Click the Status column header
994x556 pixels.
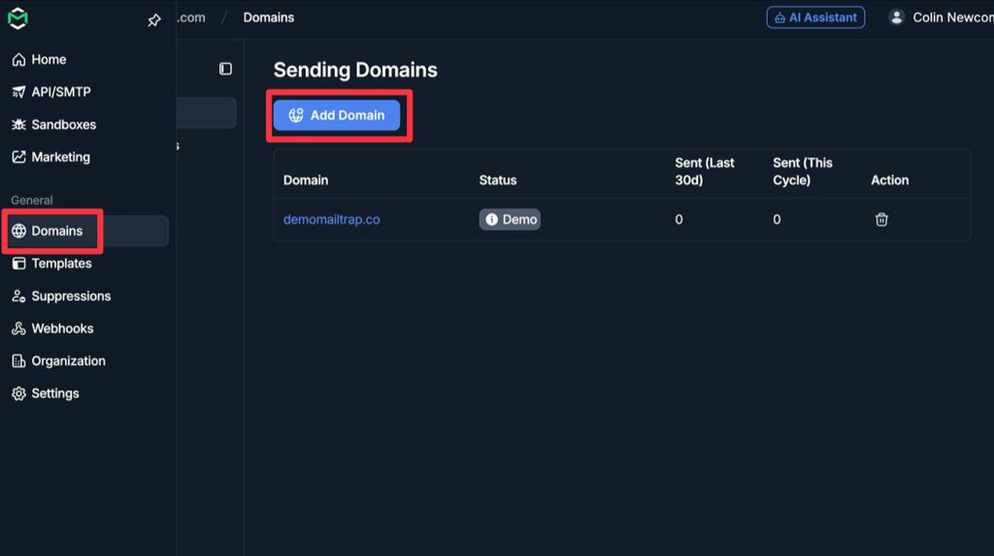tap(498, 180)
